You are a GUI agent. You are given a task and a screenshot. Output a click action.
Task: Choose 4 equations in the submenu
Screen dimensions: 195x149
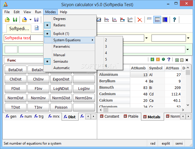click(109, 53)
